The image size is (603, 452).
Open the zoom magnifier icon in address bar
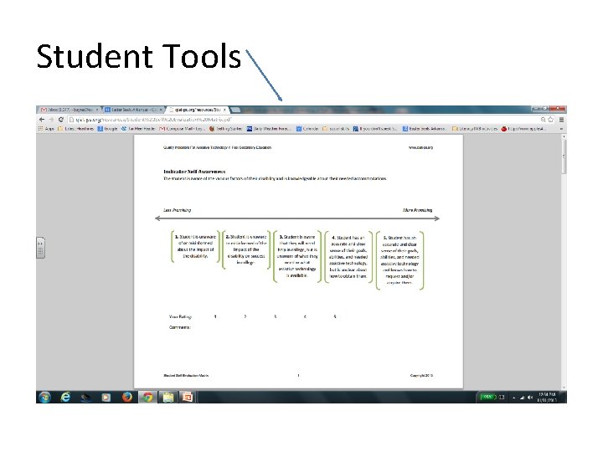pos(543,120)
